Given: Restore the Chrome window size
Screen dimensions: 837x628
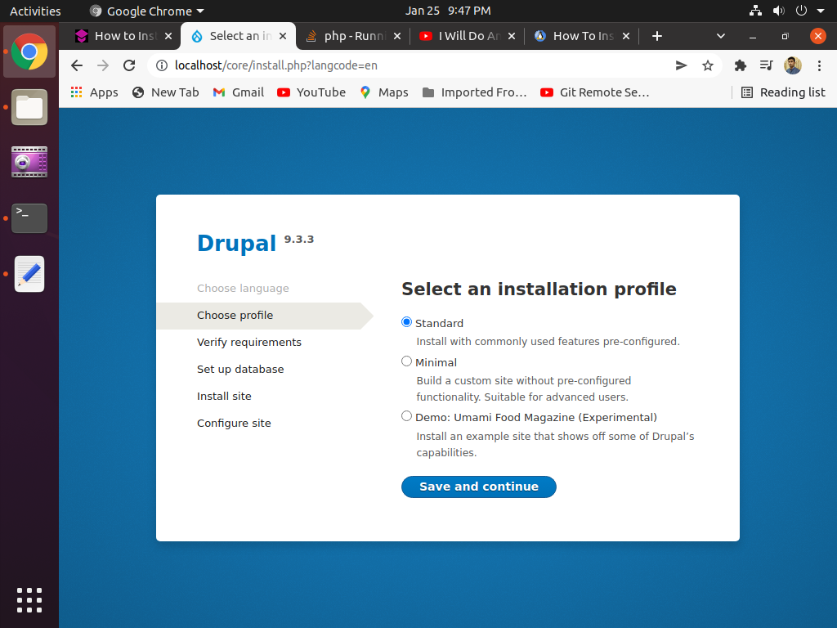Looking at the screenshot, I should coord(785,36).
